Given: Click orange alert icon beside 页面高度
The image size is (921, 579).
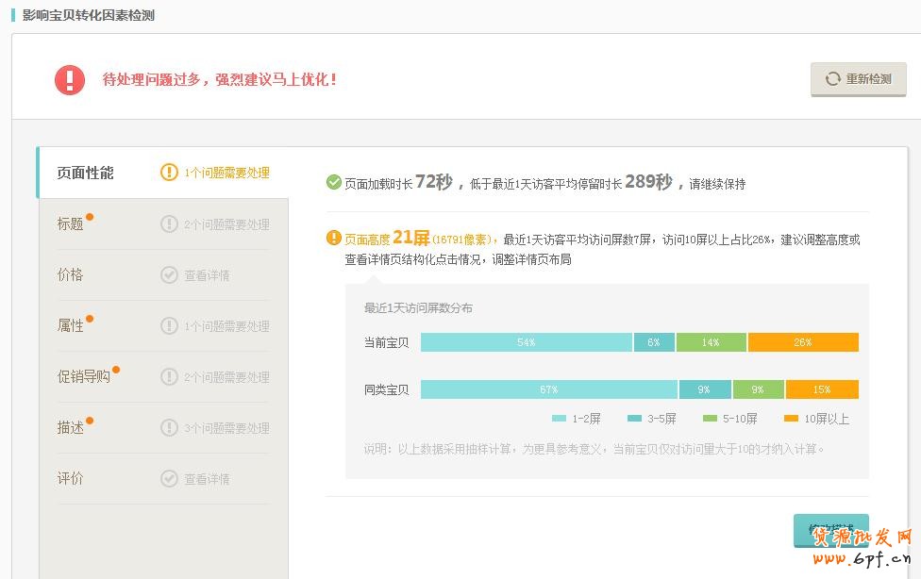Looking at the screenshot, I should [x=333, y=239].
